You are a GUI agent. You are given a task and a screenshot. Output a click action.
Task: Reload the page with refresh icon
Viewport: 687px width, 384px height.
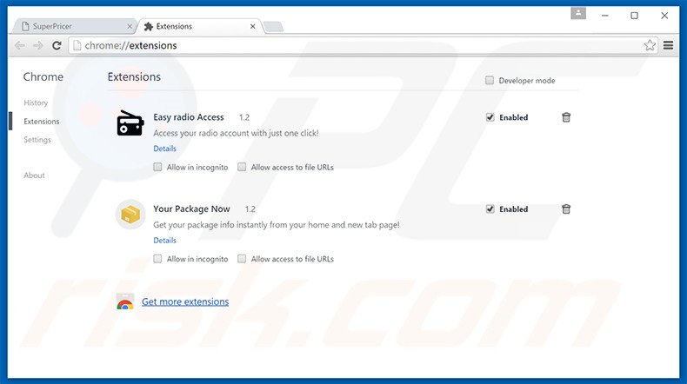click(57, 45)
